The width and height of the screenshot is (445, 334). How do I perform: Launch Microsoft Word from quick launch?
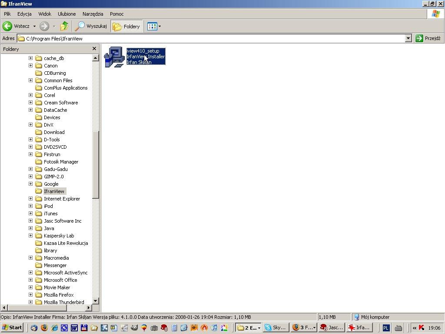[74, 328]
